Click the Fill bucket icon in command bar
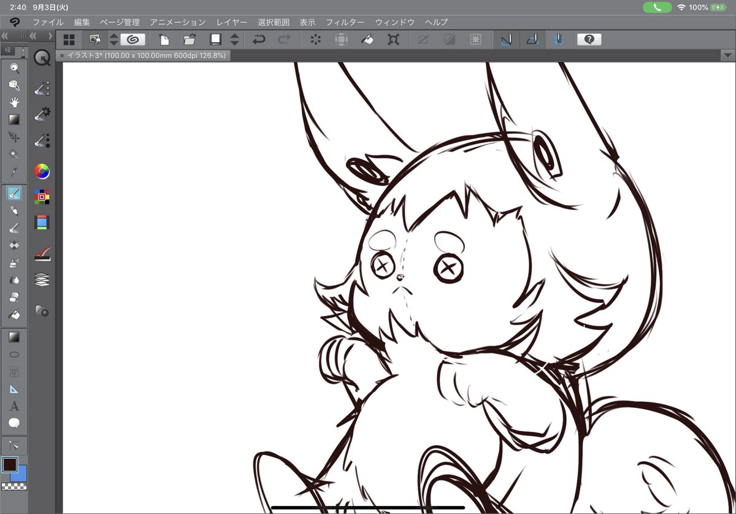The height and width of the screenshot is (514, 736). tap(367, 39)
